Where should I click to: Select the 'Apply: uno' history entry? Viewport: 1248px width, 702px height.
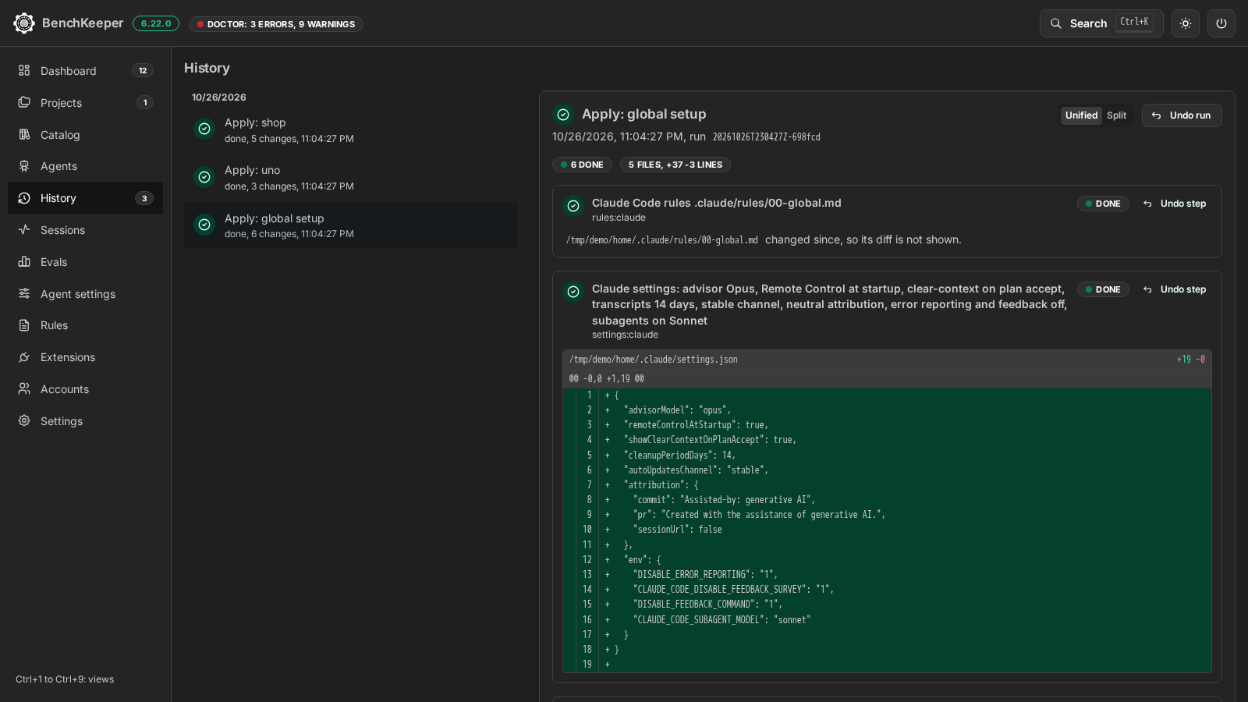[350, 177]
